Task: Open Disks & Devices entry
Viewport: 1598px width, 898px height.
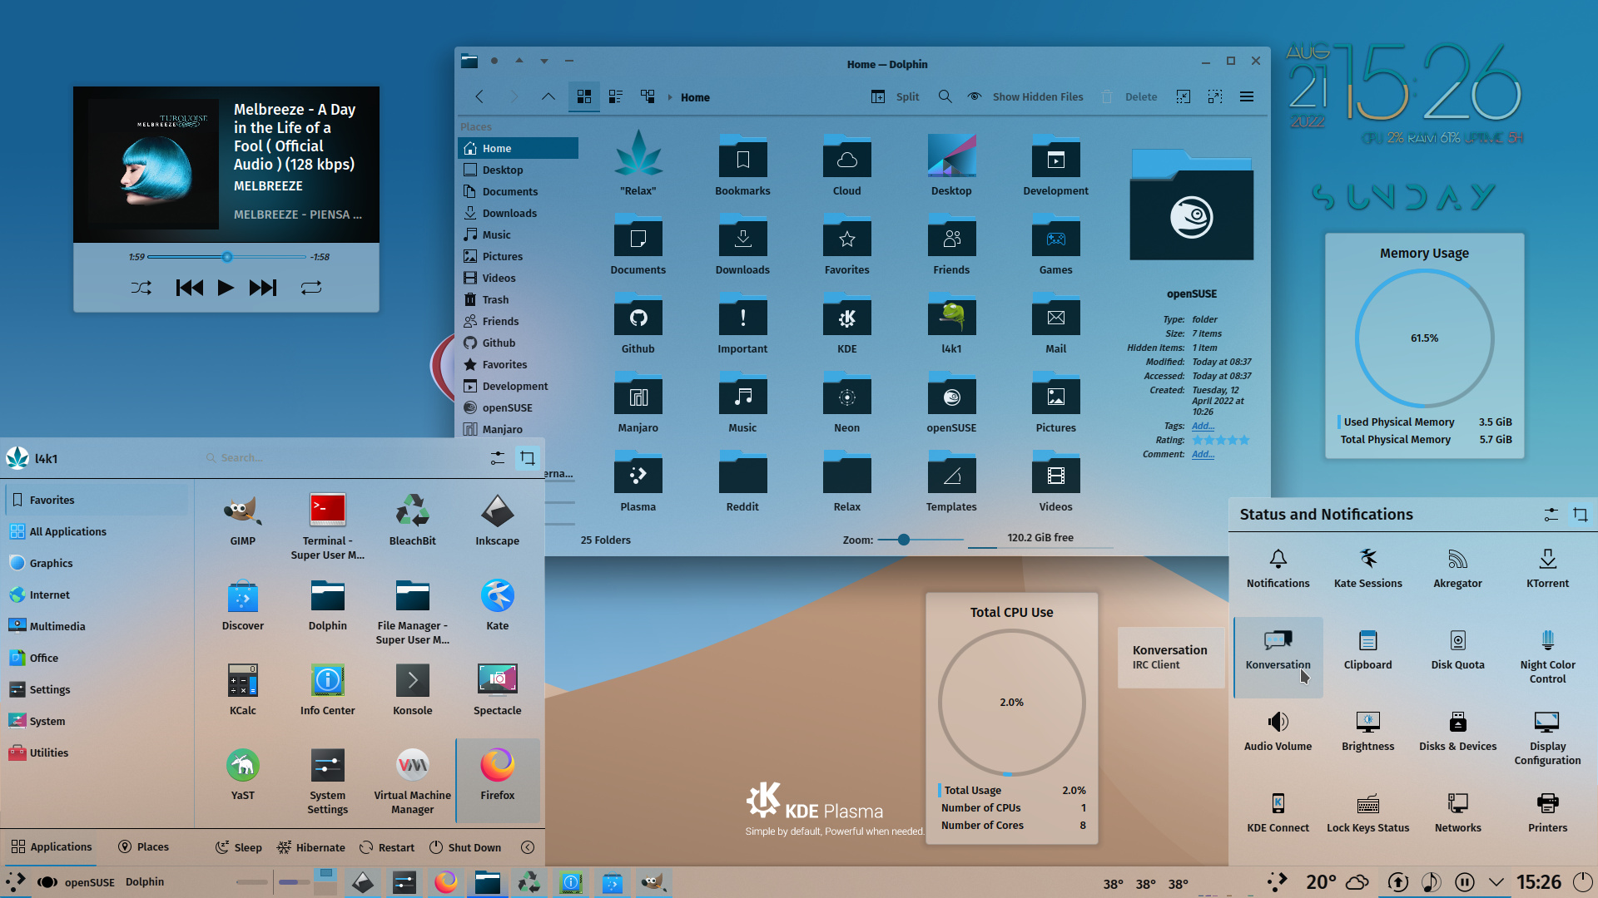Action: tap(1457, 732)
